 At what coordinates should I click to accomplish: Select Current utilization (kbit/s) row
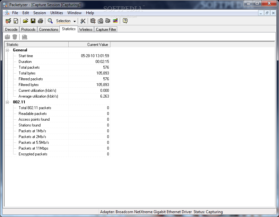click(x=57, y=91)
